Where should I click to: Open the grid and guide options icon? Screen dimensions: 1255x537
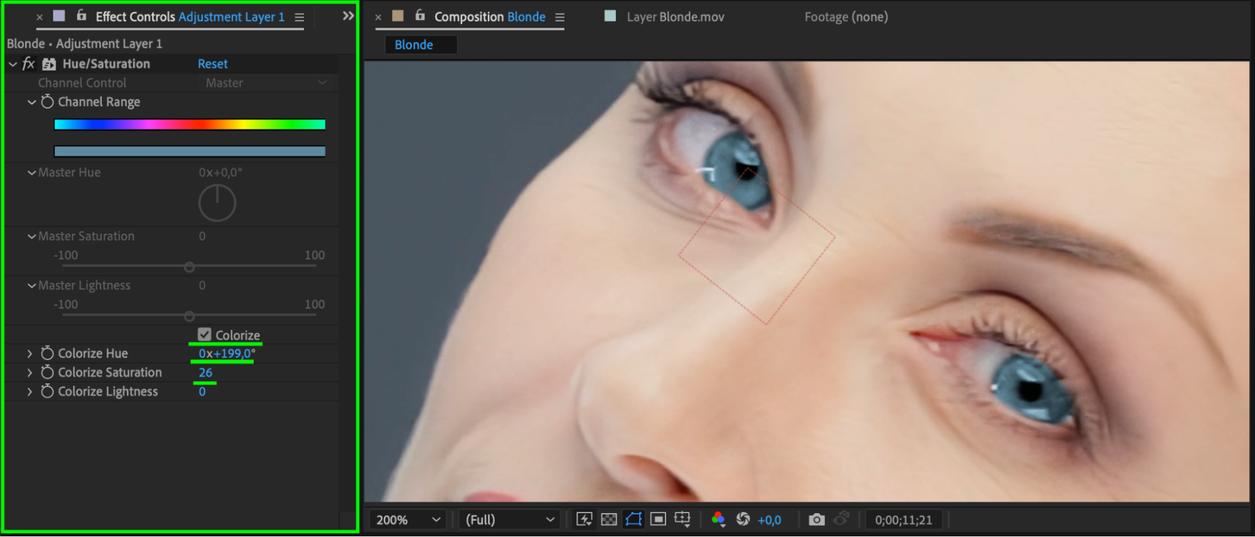[x=682, y=519]
